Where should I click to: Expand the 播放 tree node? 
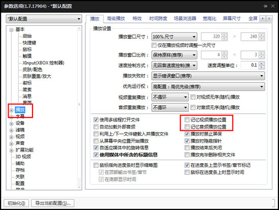click(11, 110)
